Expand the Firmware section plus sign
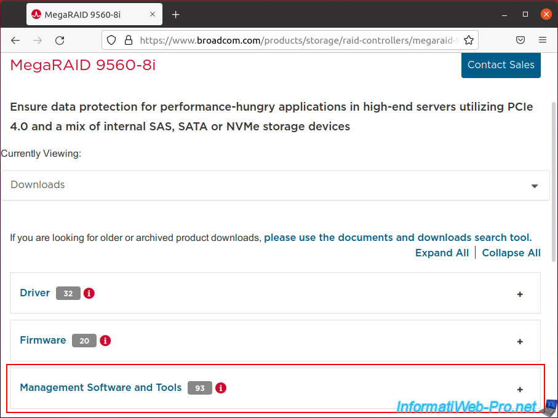The width and height of the screenshot is (558, 418). click(x=520, y=342)
